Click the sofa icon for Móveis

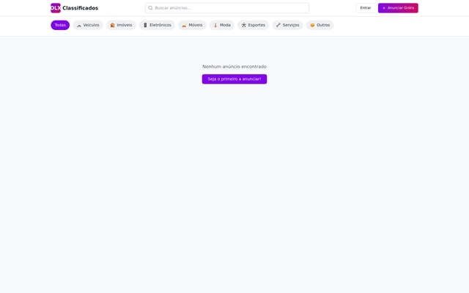pos(185,25)
